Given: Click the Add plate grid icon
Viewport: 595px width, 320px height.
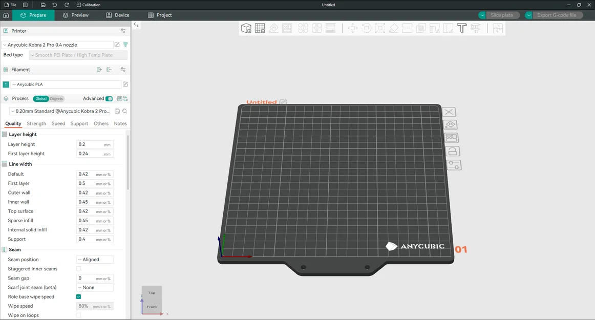Looking at the screenshot, I should tap(260, 28).
